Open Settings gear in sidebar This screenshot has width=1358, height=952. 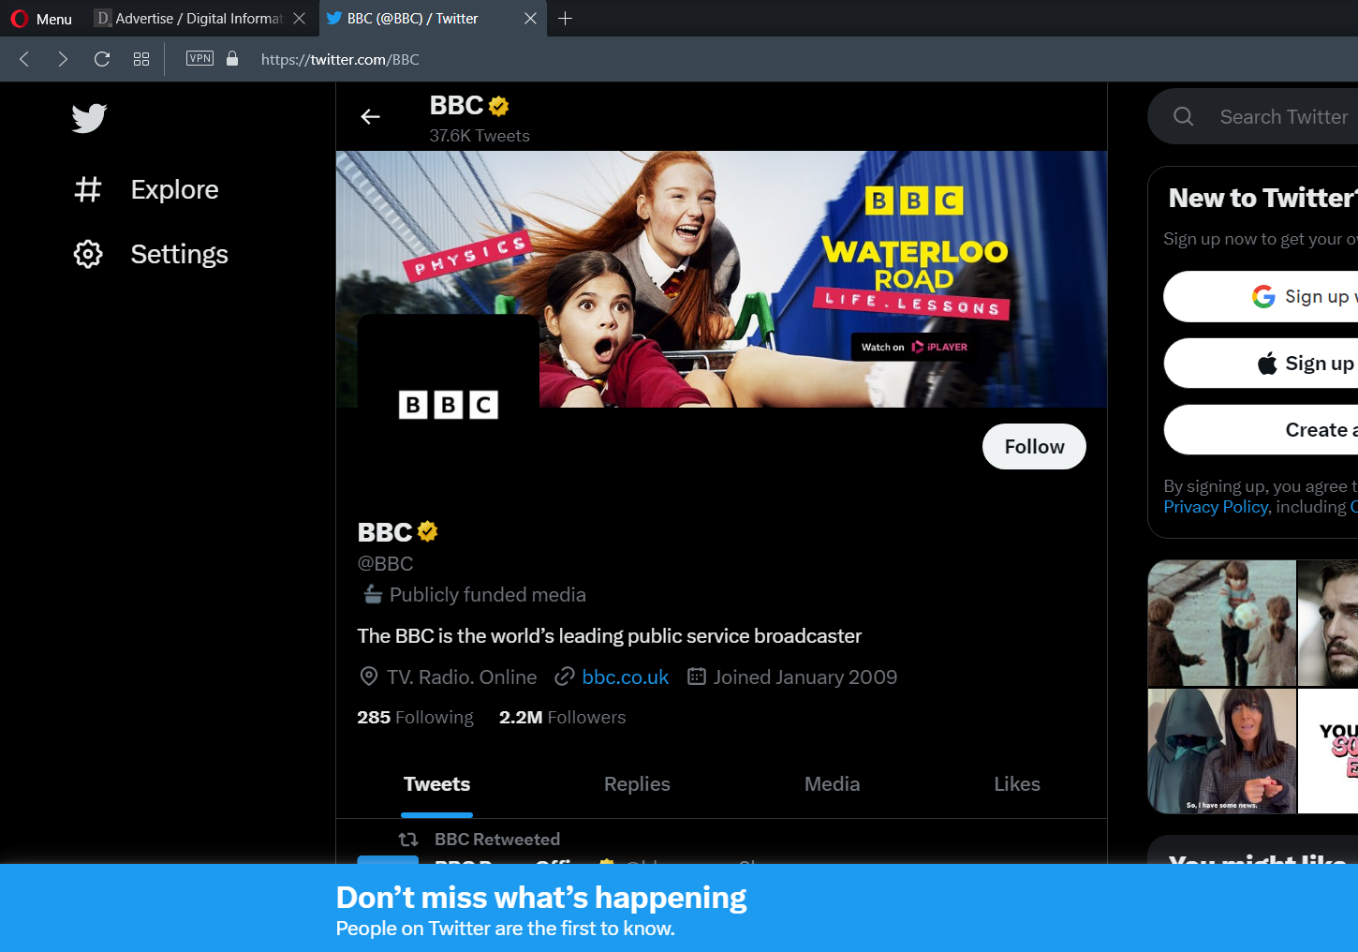pyautogui.click(x=88, y=254)
